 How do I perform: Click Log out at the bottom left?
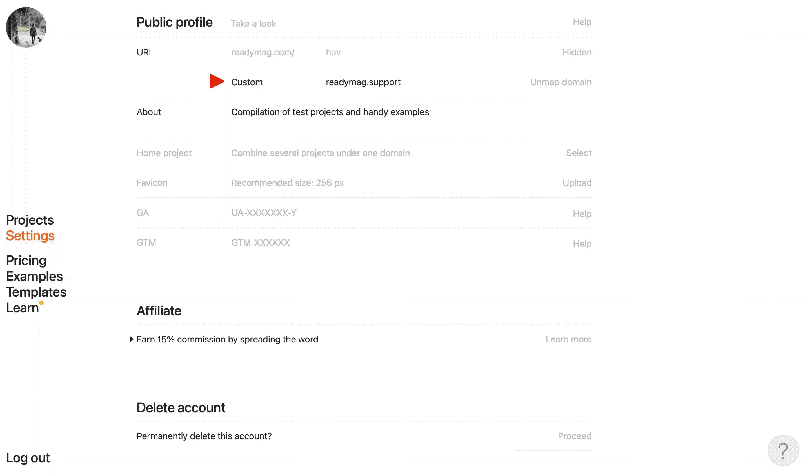[x=28, y=458]
